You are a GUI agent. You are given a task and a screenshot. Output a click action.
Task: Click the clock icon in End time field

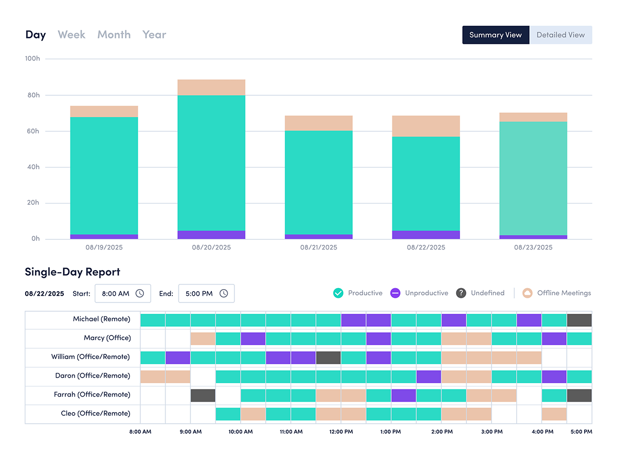pos(224,293)
